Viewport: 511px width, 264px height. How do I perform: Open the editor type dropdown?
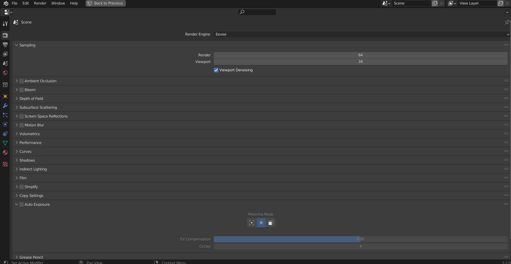click(x=8, y=12)
